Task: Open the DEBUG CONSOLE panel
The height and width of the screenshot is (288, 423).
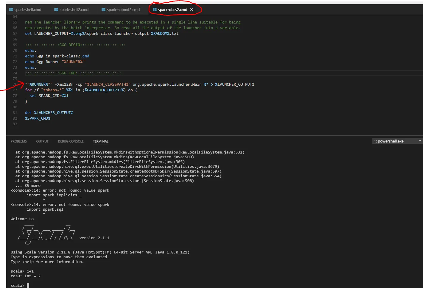Action: click(71, 141)
